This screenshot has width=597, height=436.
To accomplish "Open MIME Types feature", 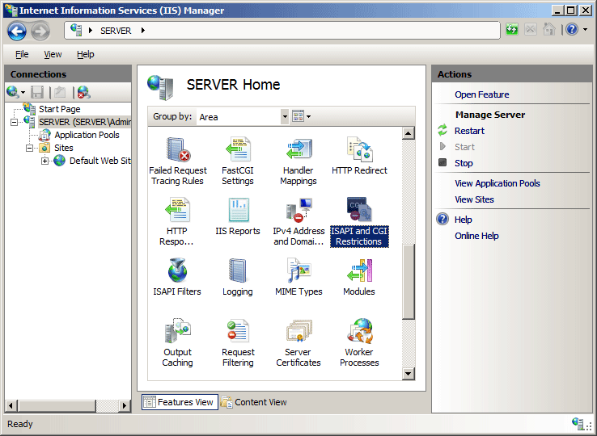I will click(298, 277).
